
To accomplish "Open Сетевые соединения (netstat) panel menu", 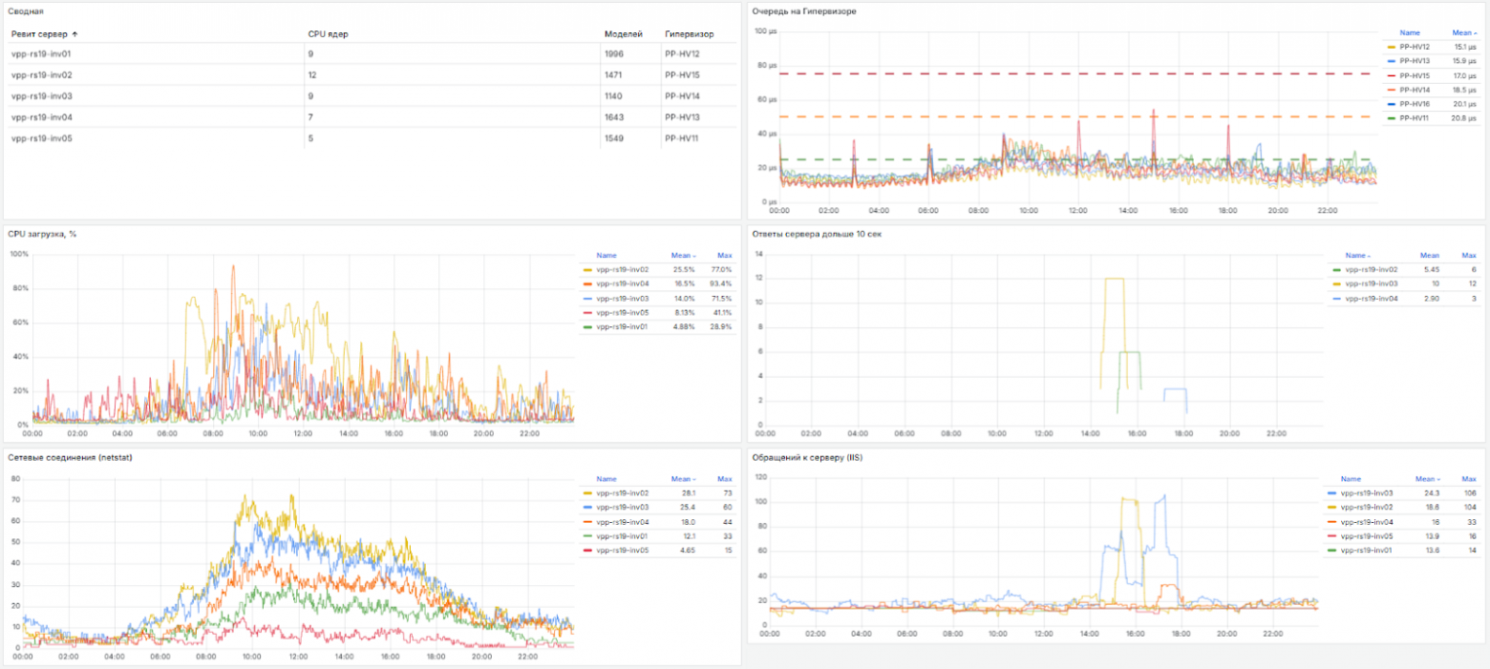I will (70, 457).
